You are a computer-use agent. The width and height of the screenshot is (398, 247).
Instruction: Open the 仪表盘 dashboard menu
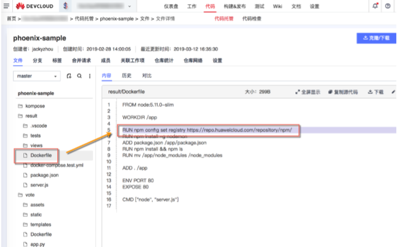click(171, 6)
